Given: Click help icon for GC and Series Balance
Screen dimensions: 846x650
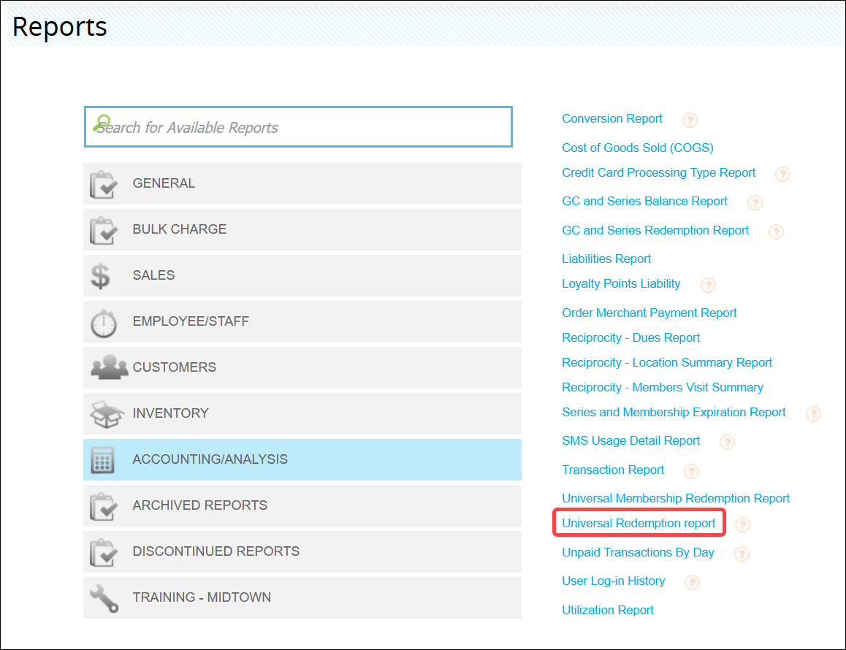Looking at the screenshot, I should coord(755,202).
